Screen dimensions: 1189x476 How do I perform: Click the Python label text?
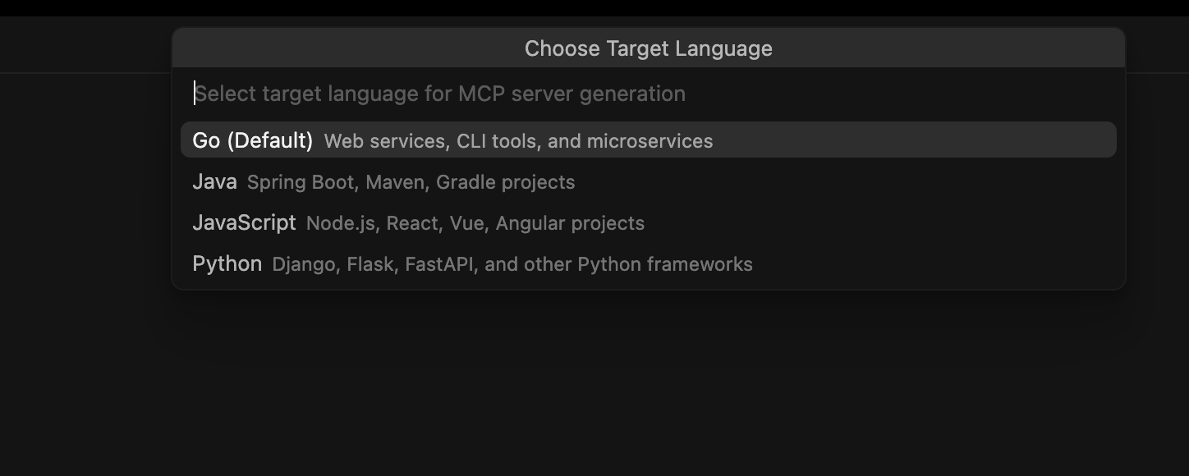tap(227, 263)
